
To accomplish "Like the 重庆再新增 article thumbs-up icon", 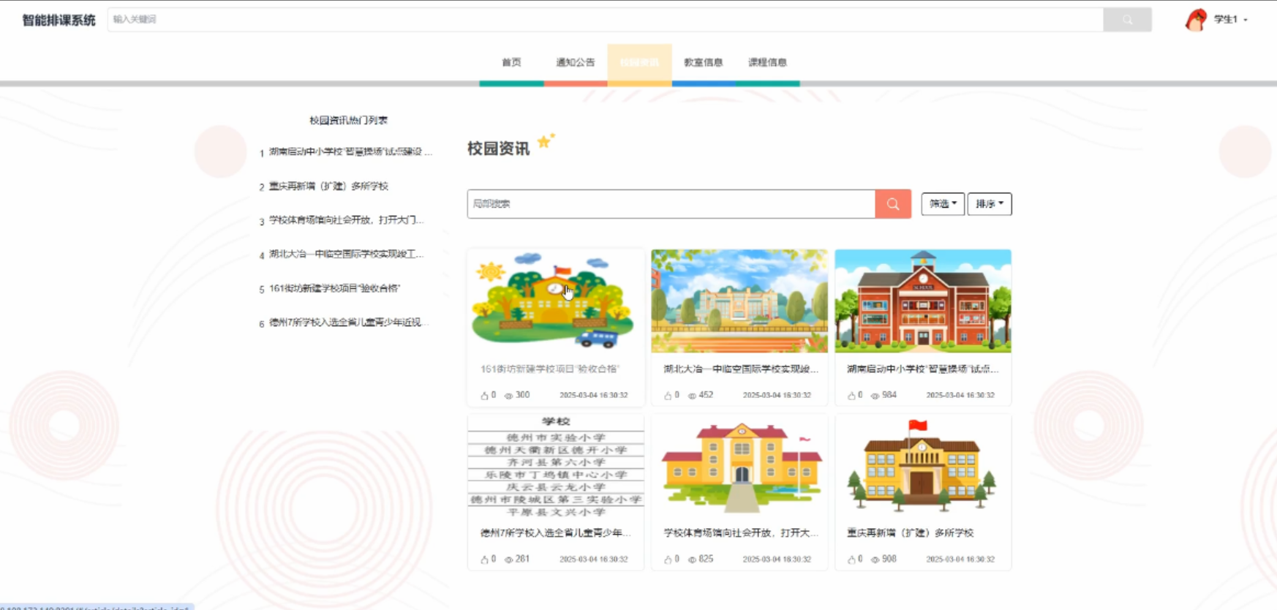I will point(851,560).
